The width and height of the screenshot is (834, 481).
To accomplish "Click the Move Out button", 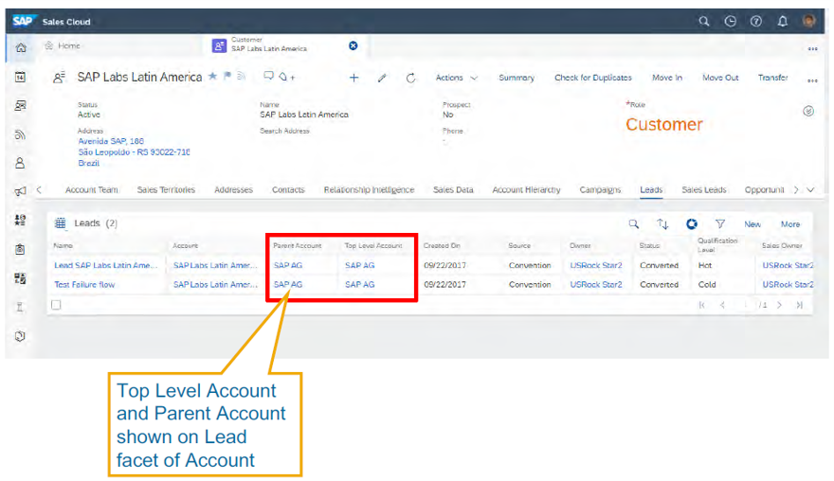I will tap(720, 78).
